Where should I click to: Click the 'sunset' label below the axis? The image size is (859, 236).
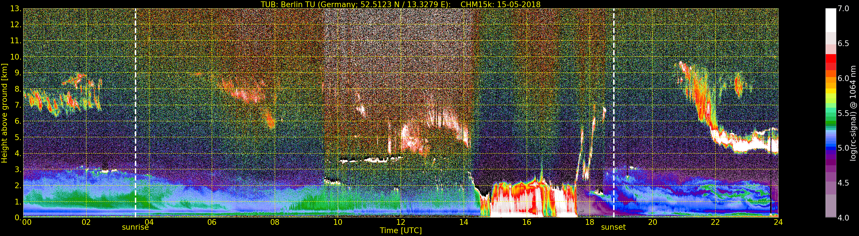point(613,227)
